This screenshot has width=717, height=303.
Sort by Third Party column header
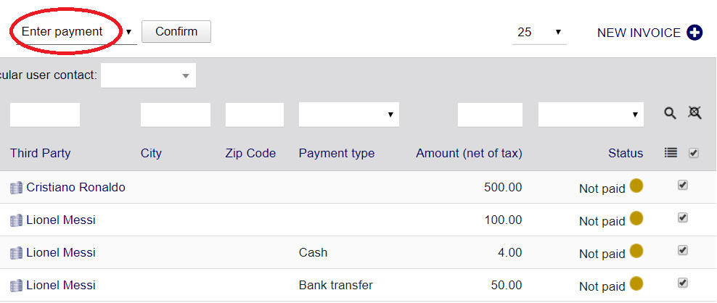40,153
